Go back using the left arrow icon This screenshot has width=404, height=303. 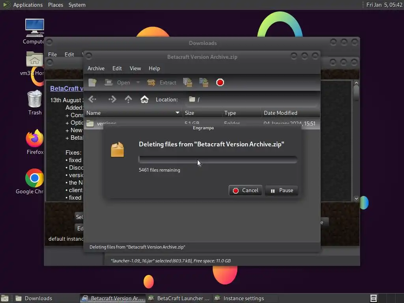[92, 99]
